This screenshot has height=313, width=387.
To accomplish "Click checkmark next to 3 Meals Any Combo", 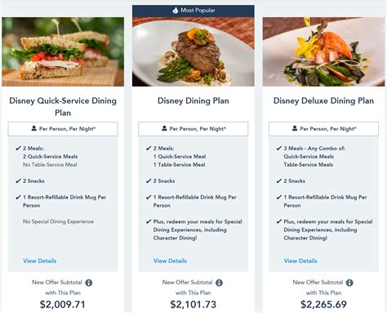I will pyautogui.click(x=279, y=148).
